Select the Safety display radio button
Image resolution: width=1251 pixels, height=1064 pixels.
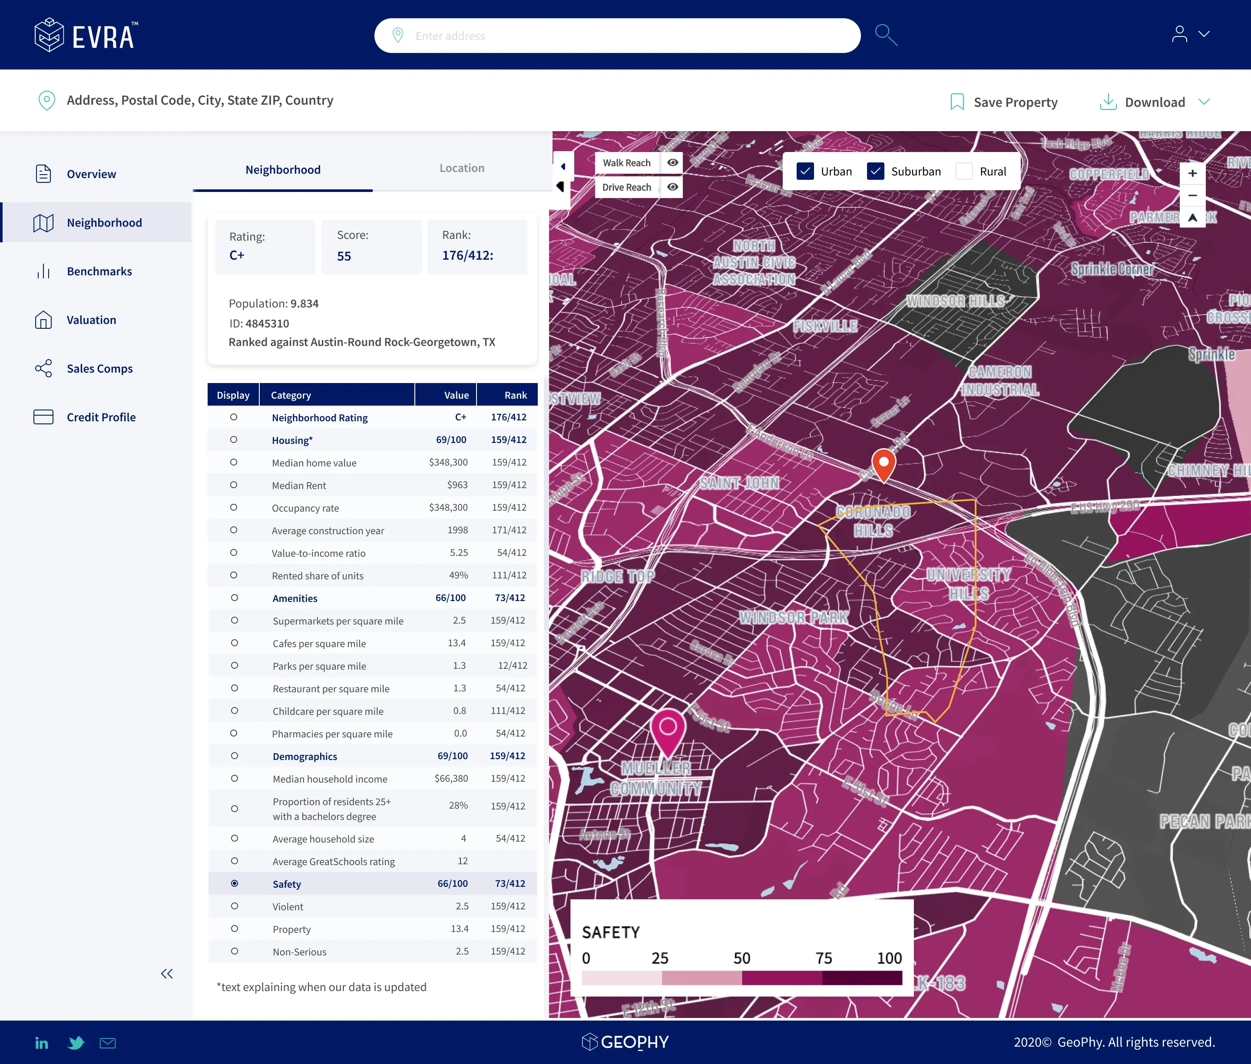point(234,884)
